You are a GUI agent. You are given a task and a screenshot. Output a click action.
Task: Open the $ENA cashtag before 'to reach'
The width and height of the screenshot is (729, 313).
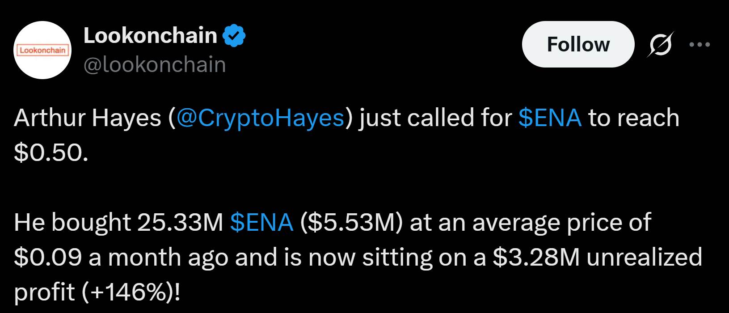pyautogui.click(x=550, y=118)
